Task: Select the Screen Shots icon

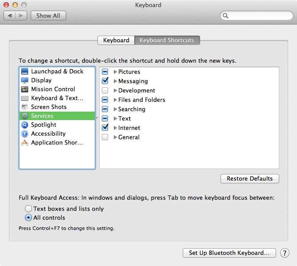Action: coord(24,107)
